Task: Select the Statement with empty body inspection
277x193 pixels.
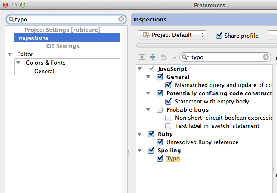Action: [x=212, y=101]
